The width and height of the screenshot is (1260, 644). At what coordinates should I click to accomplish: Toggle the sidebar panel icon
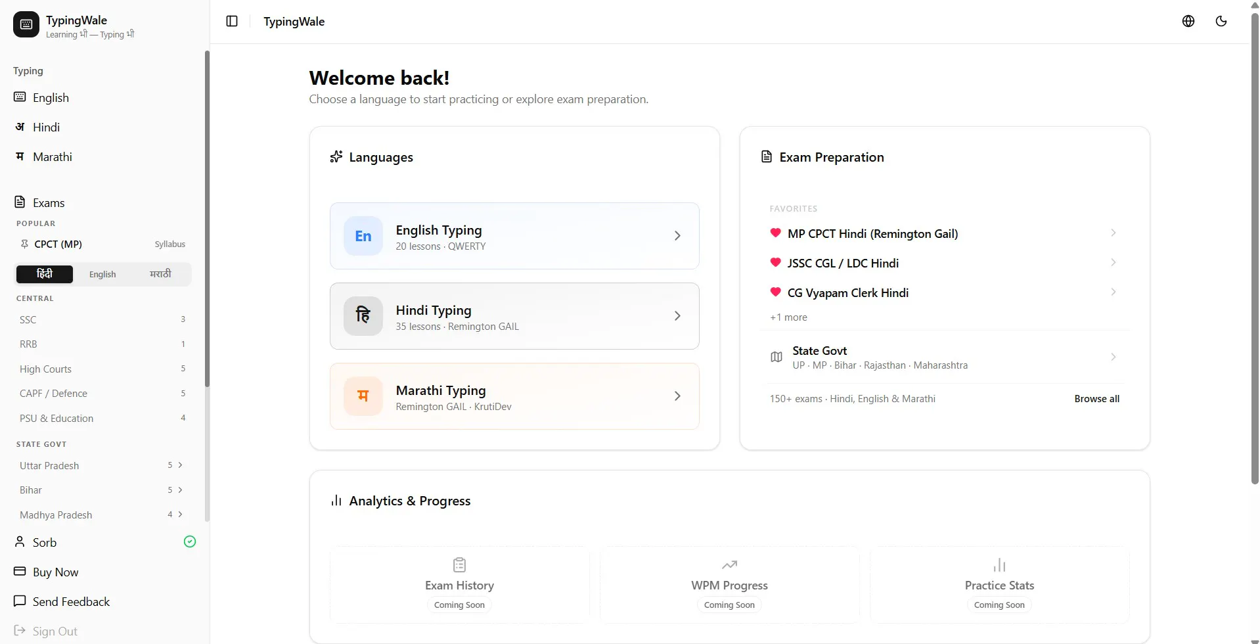point(232,21)
